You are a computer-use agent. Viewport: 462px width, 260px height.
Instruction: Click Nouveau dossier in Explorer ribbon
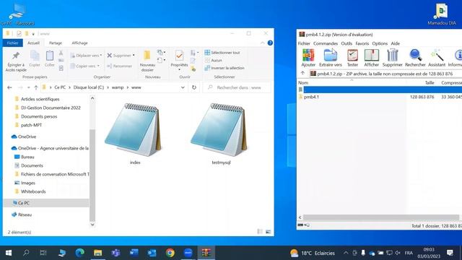[x=147, y=61]
